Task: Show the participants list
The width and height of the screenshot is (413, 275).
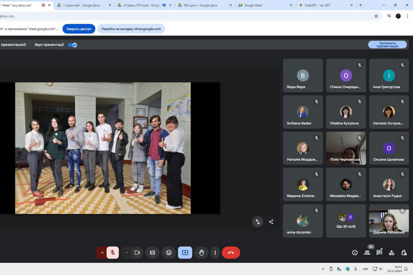Action: (x=367, y=253)
